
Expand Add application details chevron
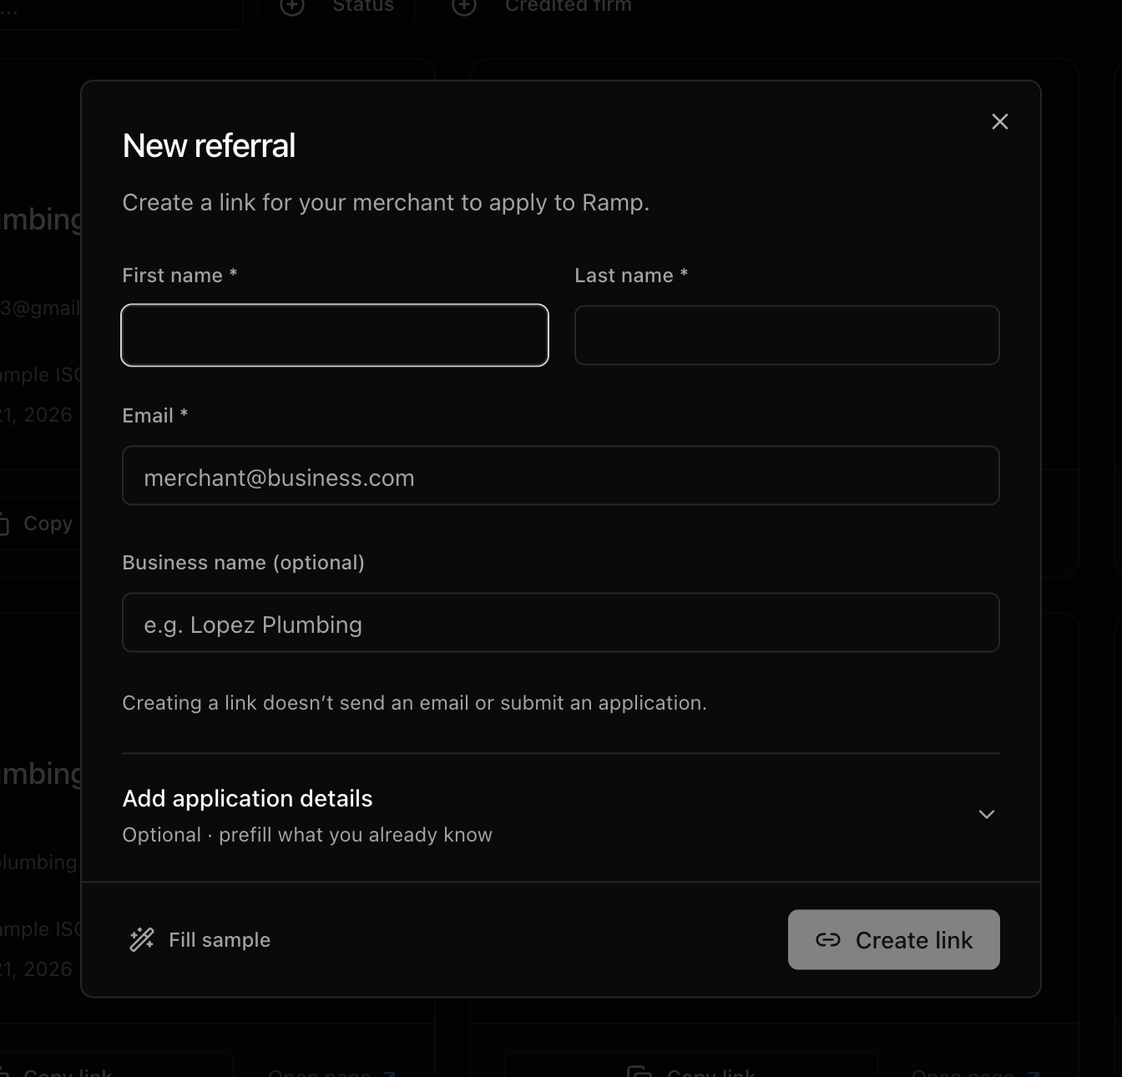pos(986,814)
